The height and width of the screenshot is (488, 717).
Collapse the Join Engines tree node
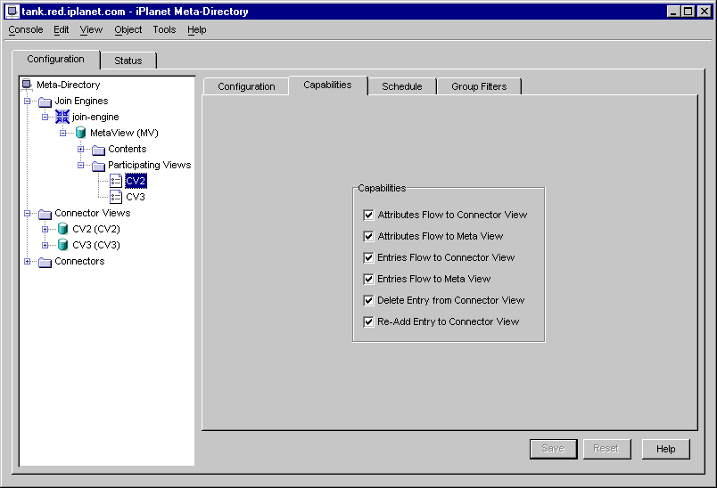click(x=28, y=101)
